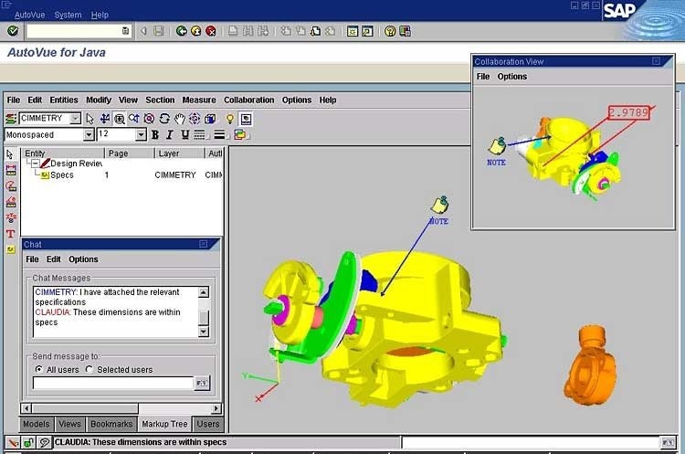Click the yellow question mark Help icon

(390, 31)
